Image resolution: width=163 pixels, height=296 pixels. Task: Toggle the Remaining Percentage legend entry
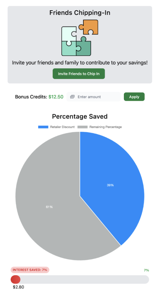(x=91, y=127)
